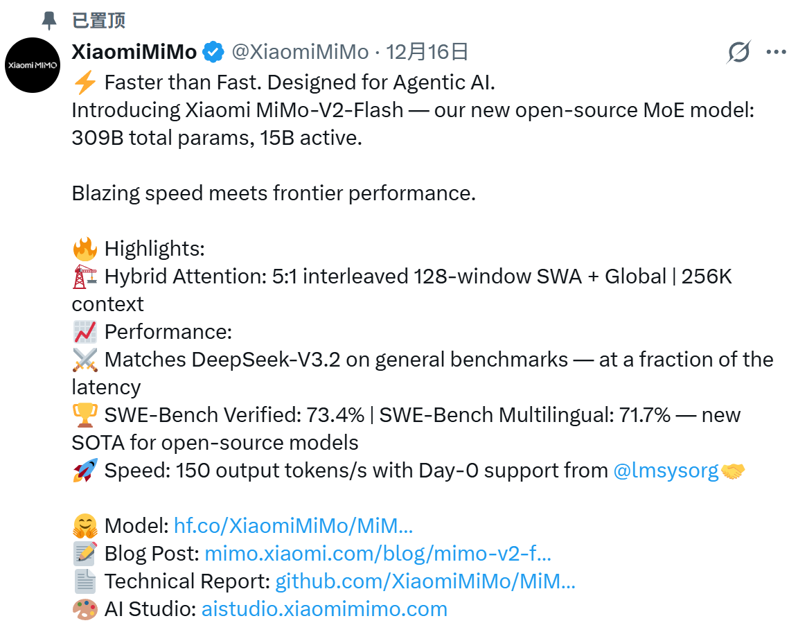
Task: Click the lightning bolt emoji
Action: pyautogui.click(x=85, y=82)
